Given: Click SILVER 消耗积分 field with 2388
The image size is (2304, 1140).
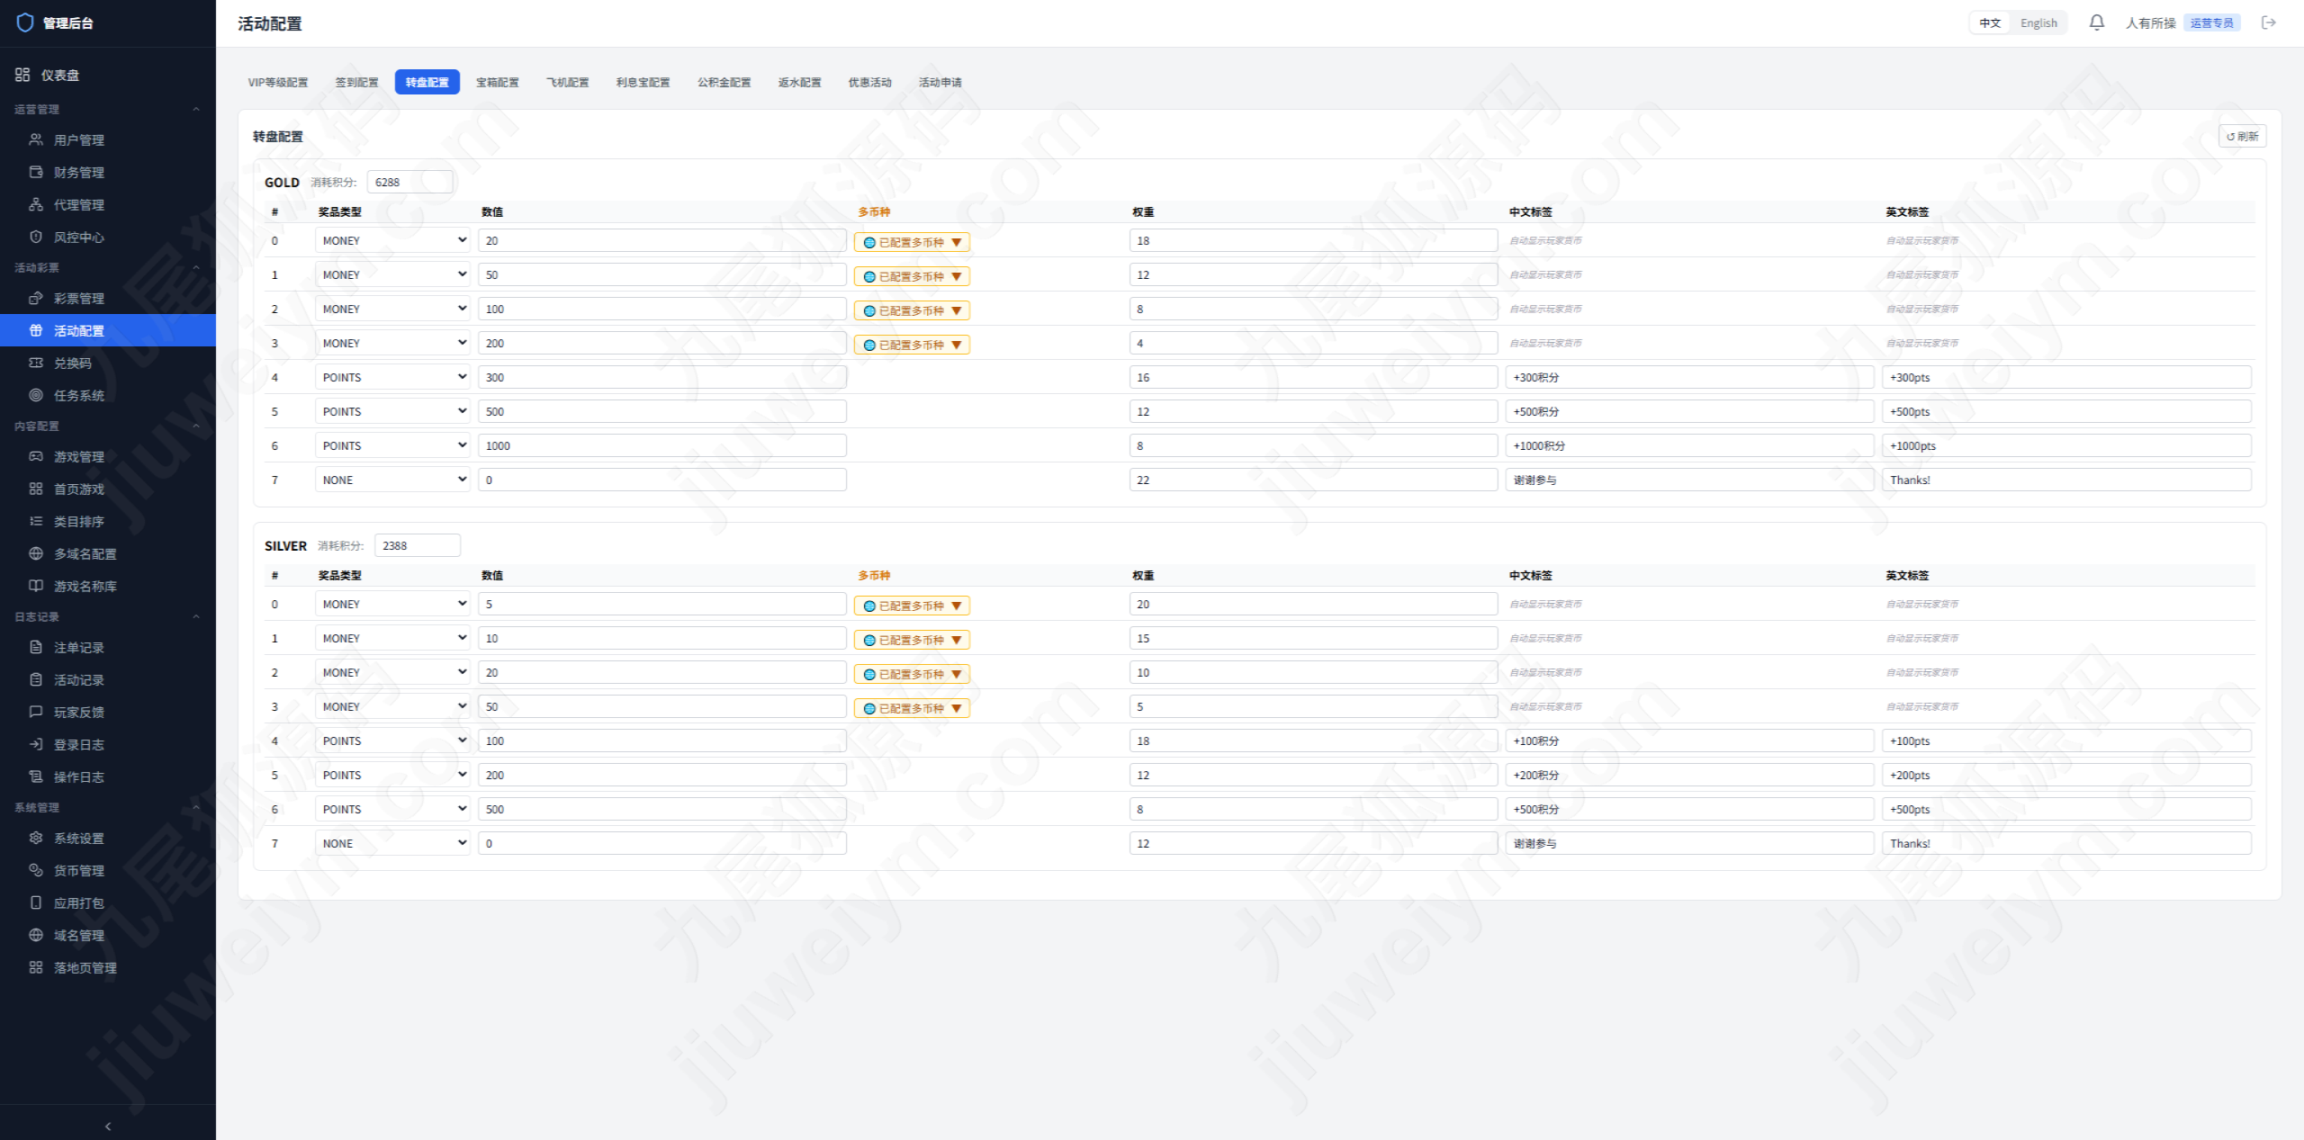Looking at the screenshot, I should pyautogui.click(x=417, y=545).
